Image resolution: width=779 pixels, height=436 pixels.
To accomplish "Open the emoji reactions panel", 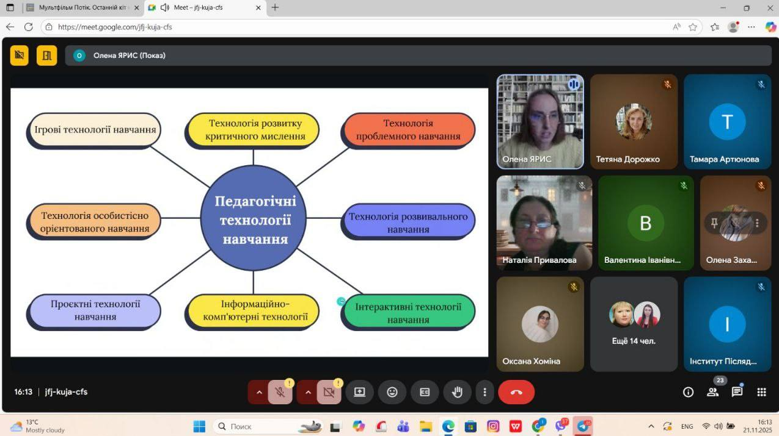I will (392, 392).
